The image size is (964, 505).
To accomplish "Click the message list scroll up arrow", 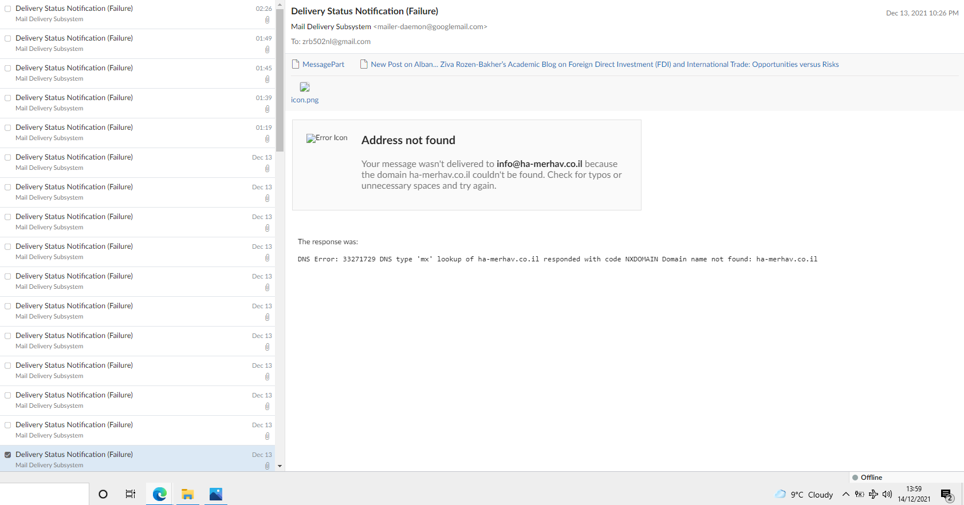I will tap(280, 4).
